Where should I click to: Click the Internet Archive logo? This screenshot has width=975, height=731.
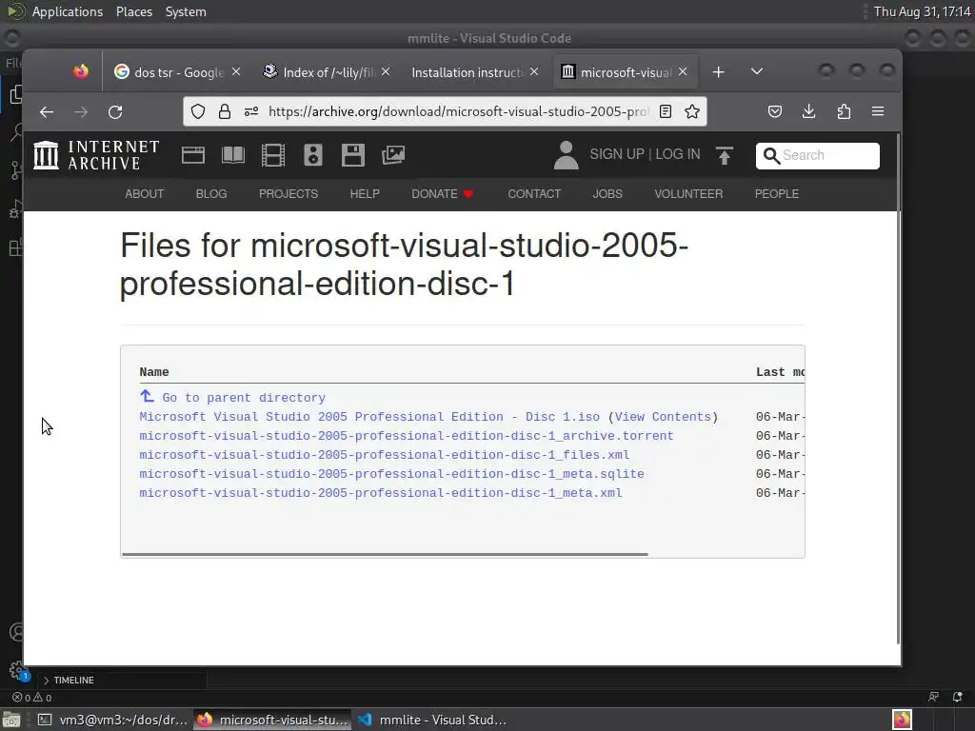96,155
